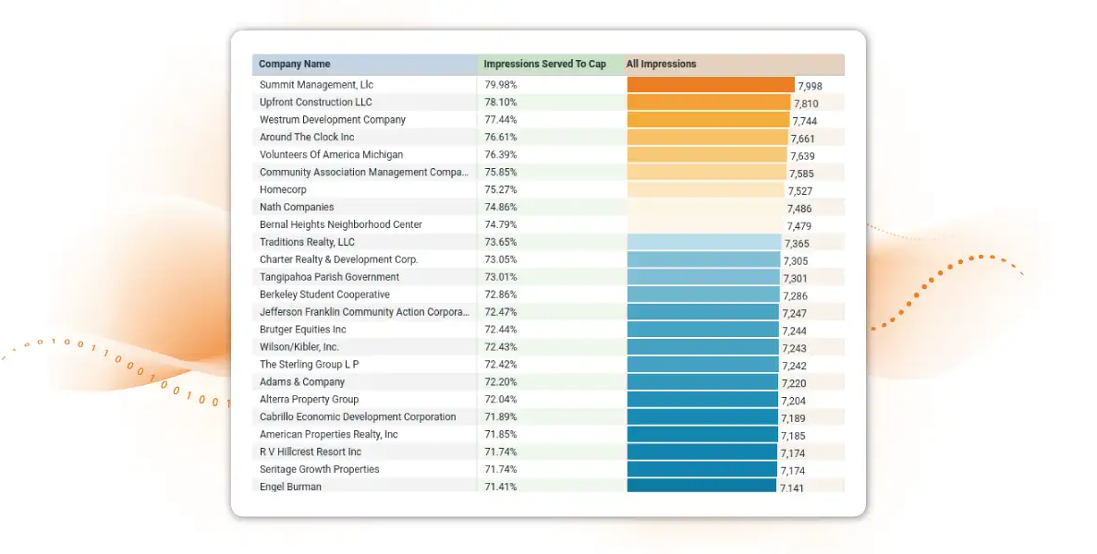Select Around The Clock Inc name
The width and height of the screenshot is (1097, 554).
[x=307, y=137]
